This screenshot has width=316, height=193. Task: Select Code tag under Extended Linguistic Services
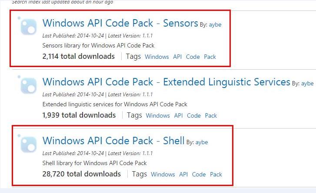click(194, 115)
